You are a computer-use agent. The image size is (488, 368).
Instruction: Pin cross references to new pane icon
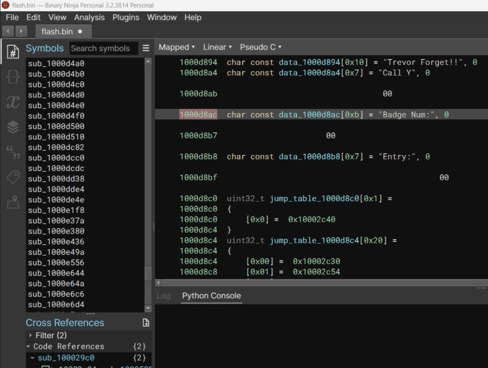[146, 323]
